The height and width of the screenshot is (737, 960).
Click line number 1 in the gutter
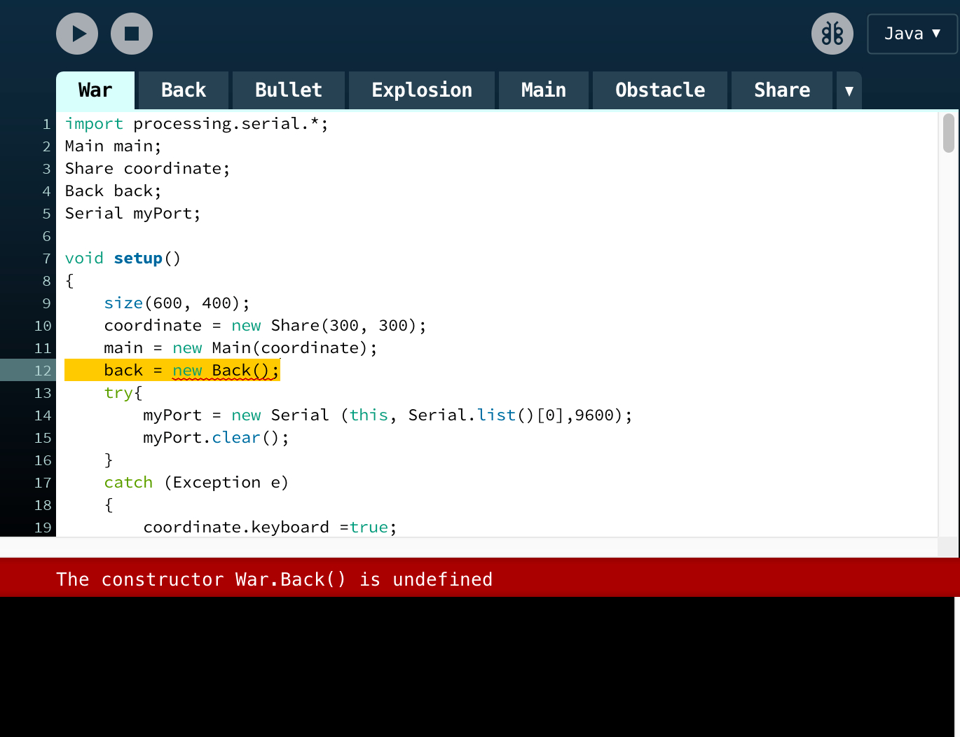[x=47, y=124]
